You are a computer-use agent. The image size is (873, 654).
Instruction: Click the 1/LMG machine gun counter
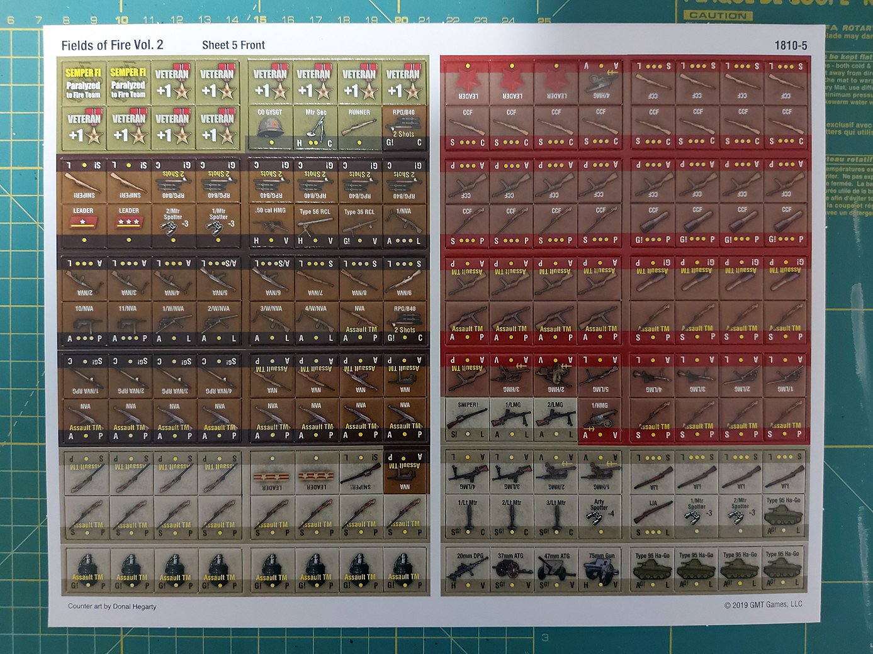[x=512, y=420]
